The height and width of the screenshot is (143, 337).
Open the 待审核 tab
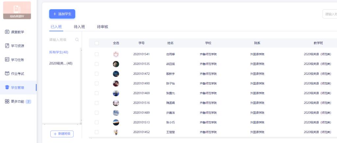(102, 27)
